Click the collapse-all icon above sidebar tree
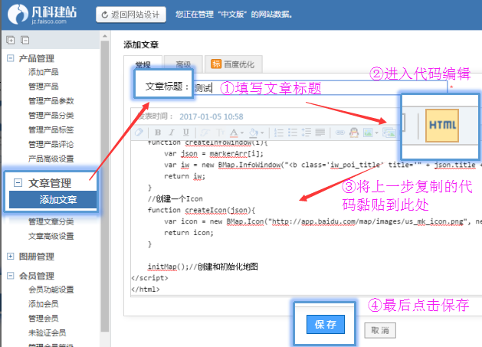 click(25, 40)
